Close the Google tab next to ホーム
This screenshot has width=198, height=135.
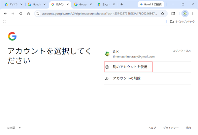[91, 4]
